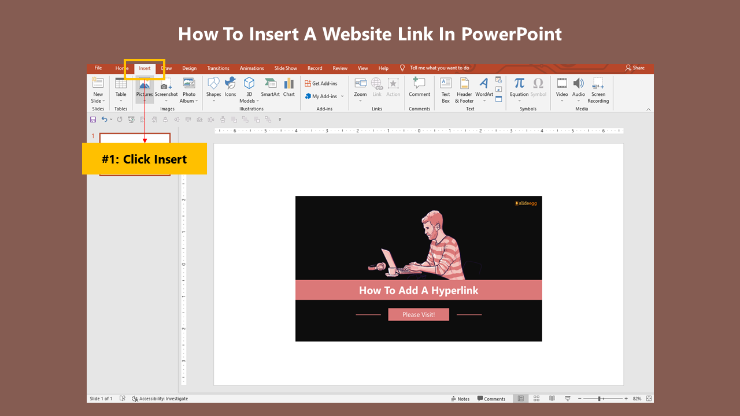Toggle the Notes pane
The width and height of the screenshot is (740, 416).
(460, 399)
